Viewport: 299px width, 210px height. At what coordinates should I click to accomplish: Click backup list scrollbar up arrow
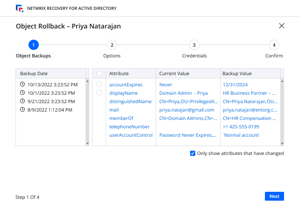tap(87, 81)
